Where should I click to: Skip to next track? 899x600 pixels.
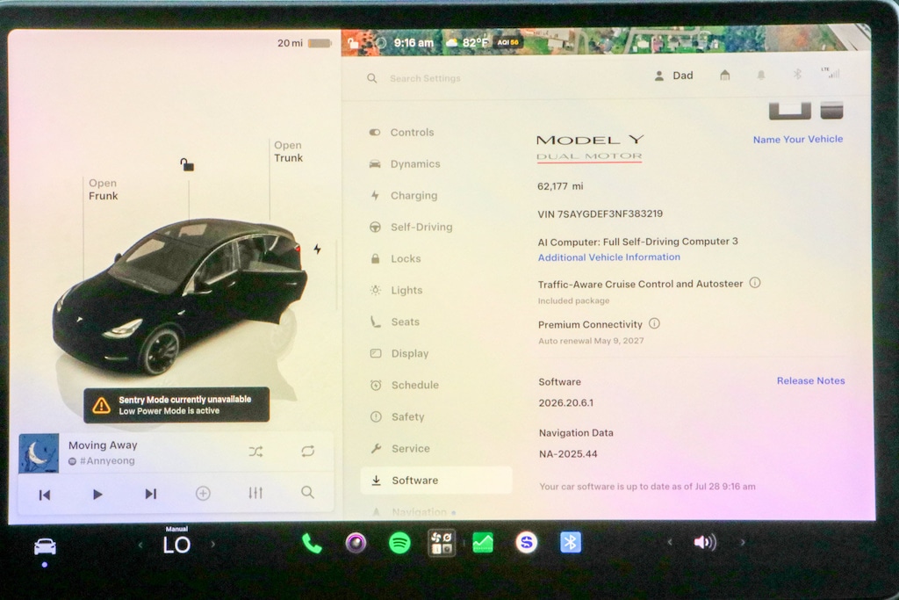click(x=150, y=494)
